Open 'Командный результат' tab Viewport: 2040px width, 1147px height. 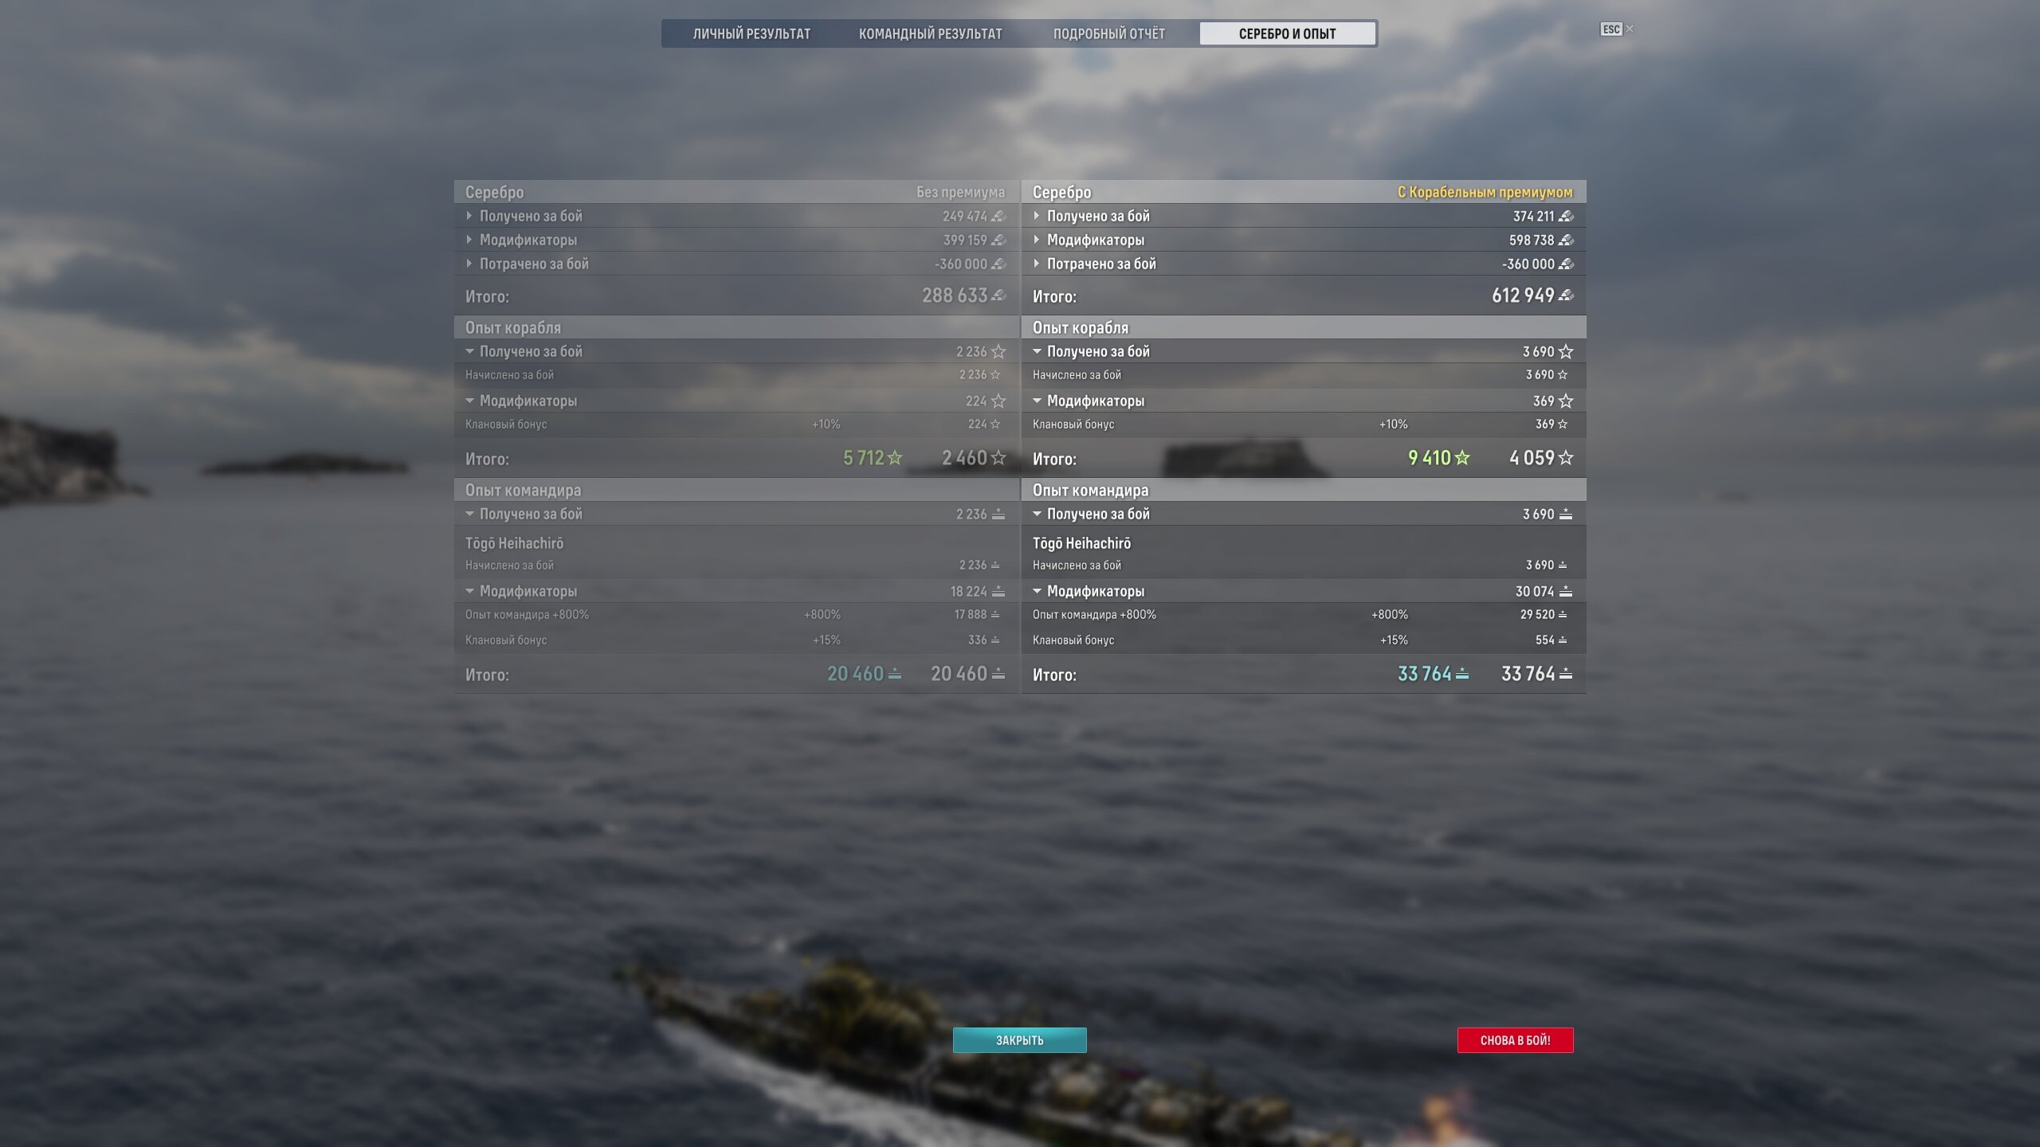tap(930, 33)
